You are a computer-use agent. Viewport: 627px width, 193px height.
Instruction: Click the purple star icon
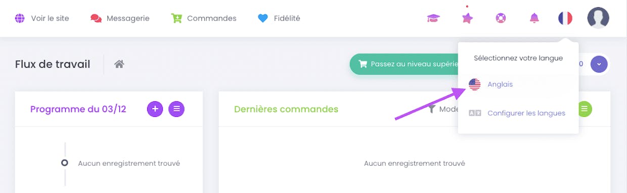[467, 18]
